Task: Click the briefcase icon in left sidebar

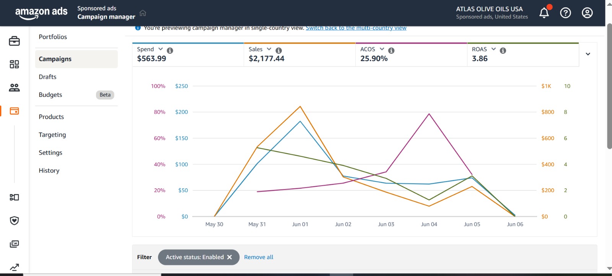Action: click(x=14, y=41)
